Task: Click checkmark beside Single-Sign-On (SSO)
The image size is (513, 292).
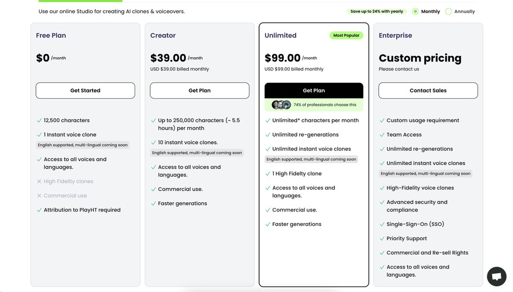Action: pos(382,224)
